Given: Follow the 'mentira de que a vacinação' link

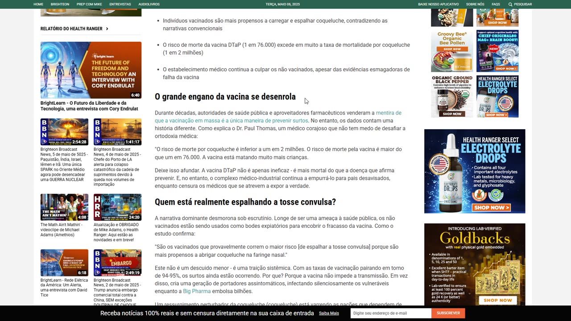Looking at the screenshot, I should point(278,117).
